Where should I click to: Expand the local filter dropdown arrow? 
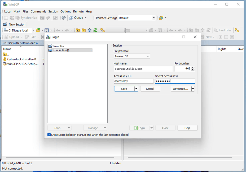coord(51,30)
